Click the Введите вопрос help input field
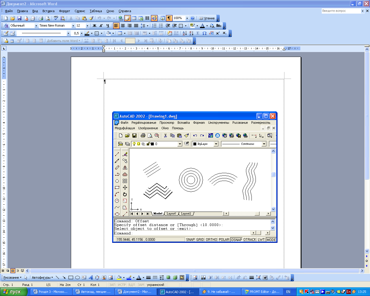 coord(341,11)
